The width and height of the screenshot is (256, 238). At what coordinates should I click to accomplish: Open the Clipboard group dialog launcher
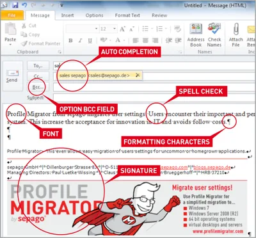coord(60,52)
